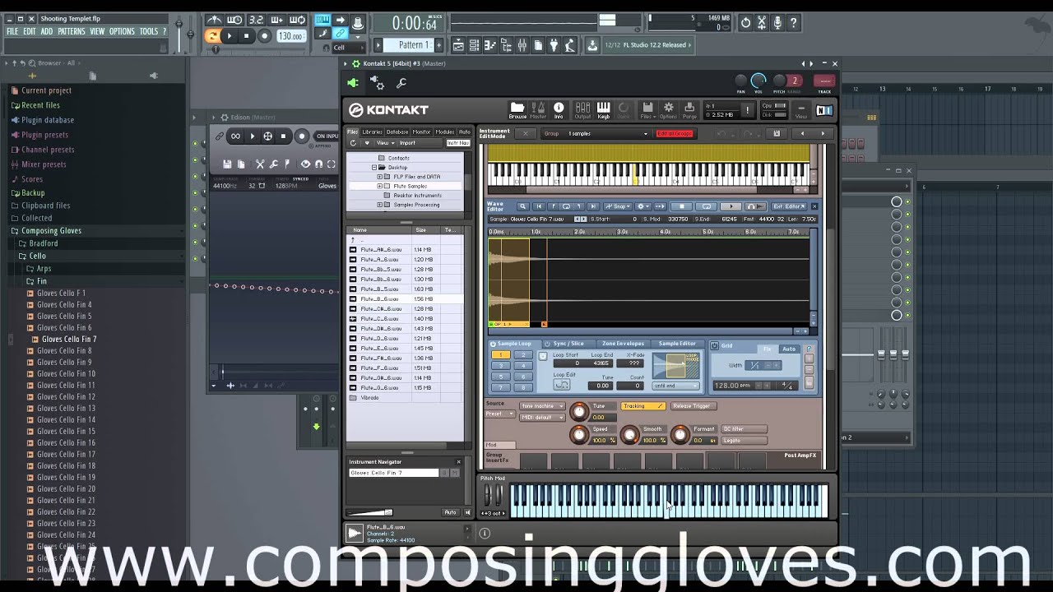The width and height of the screenshot is (1053, 592).
Task: Toggle the Kontakt Keyb keyboard view
Action: [x=603, y=109]
